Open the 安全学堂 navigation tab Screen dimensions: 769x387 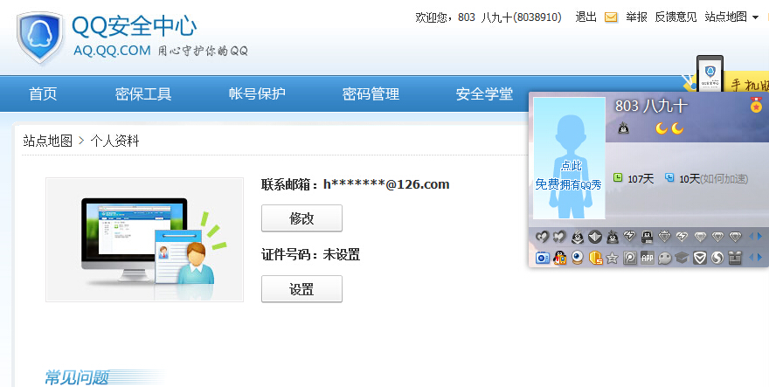point(484,93)
